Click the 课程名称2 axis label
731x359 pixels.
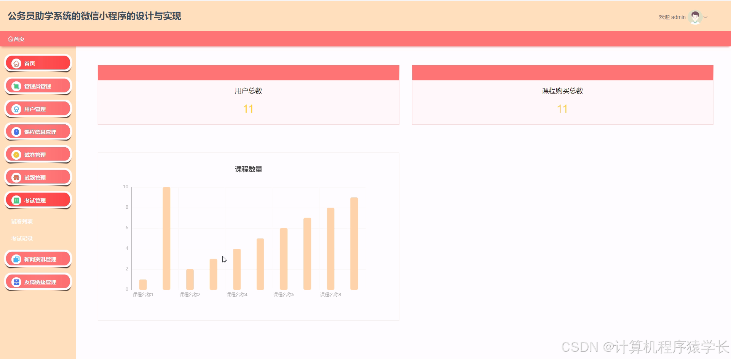190,295
